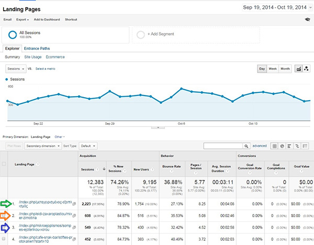This screenshot has width=314, height=245.
Task: Select the percentage pie view icon
Action: coord(282,146)
